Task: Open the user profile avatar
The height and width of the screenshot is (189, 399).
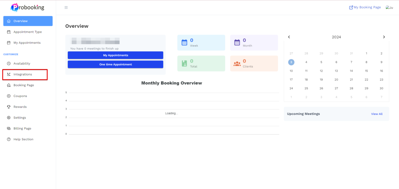Action: click(x=389, y=7)
